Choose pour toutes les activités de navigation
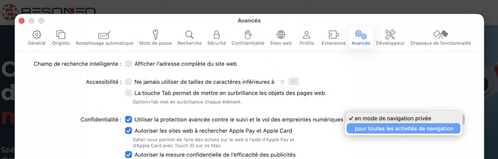This screenshot has height=159, width=498. point(403,129)
